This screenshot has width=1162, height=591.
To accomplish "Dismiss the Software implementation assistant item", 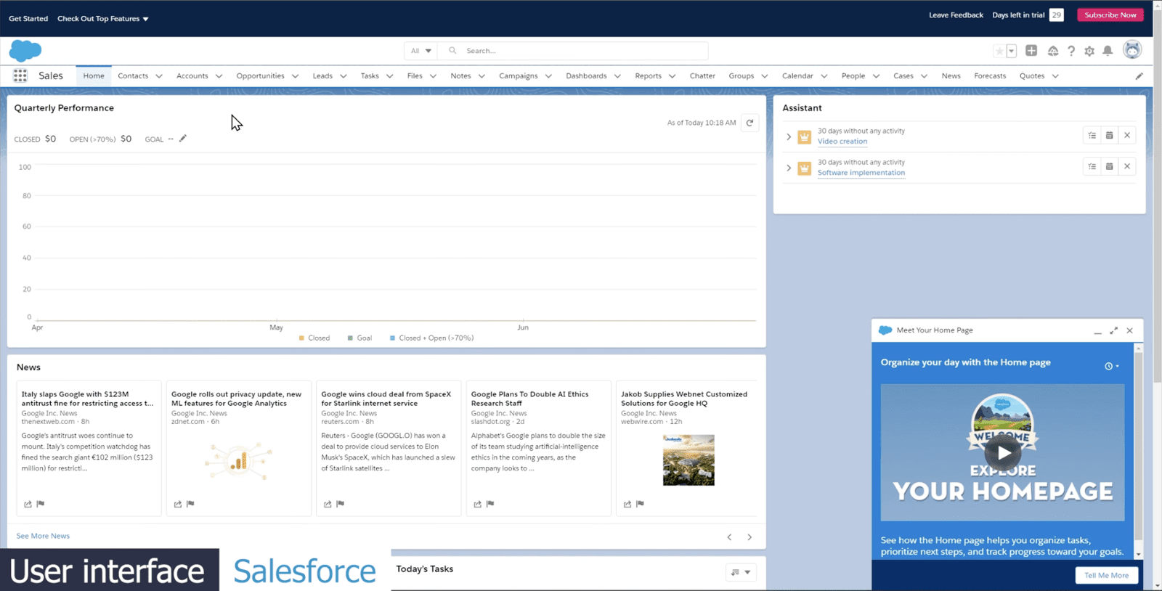I will [x=1127, y=166].
